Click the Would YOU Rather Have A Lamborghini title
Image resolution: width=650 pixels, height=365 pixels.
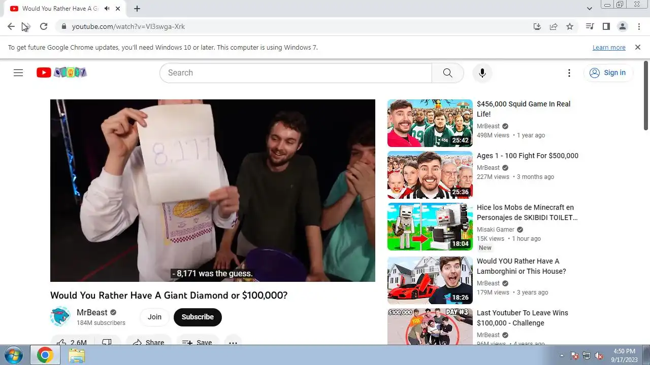(522, 266)
